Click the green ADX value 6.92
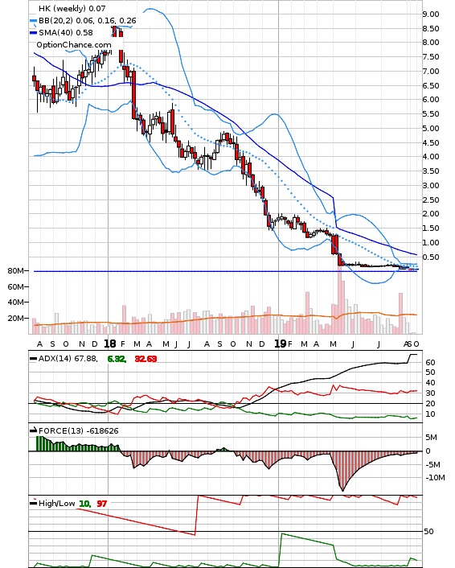Image resolution: width=455 pixels, height=568 pixels. tap(117, 359)
